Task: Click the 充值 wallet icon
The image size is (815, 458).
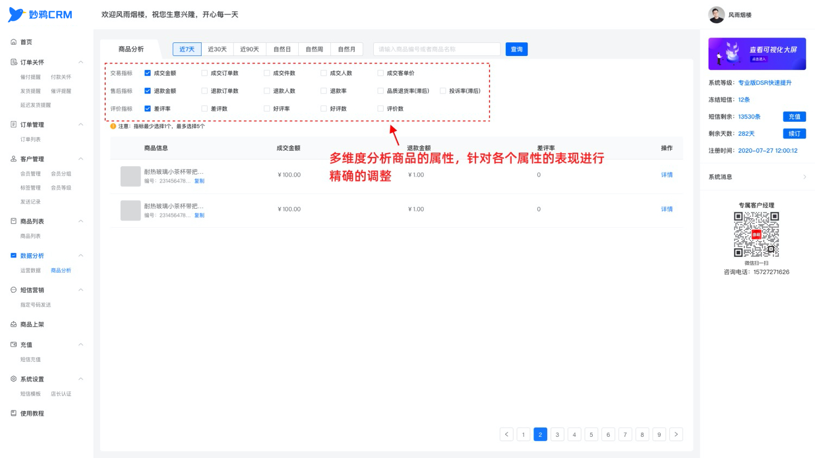Action: [14, 344]
